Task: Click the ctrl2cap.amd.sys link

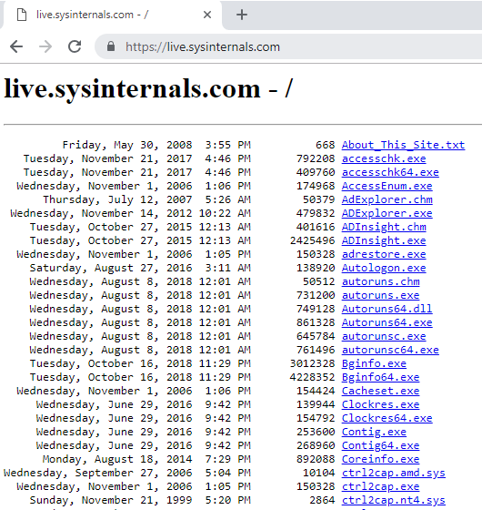Action: click(393, 473)
